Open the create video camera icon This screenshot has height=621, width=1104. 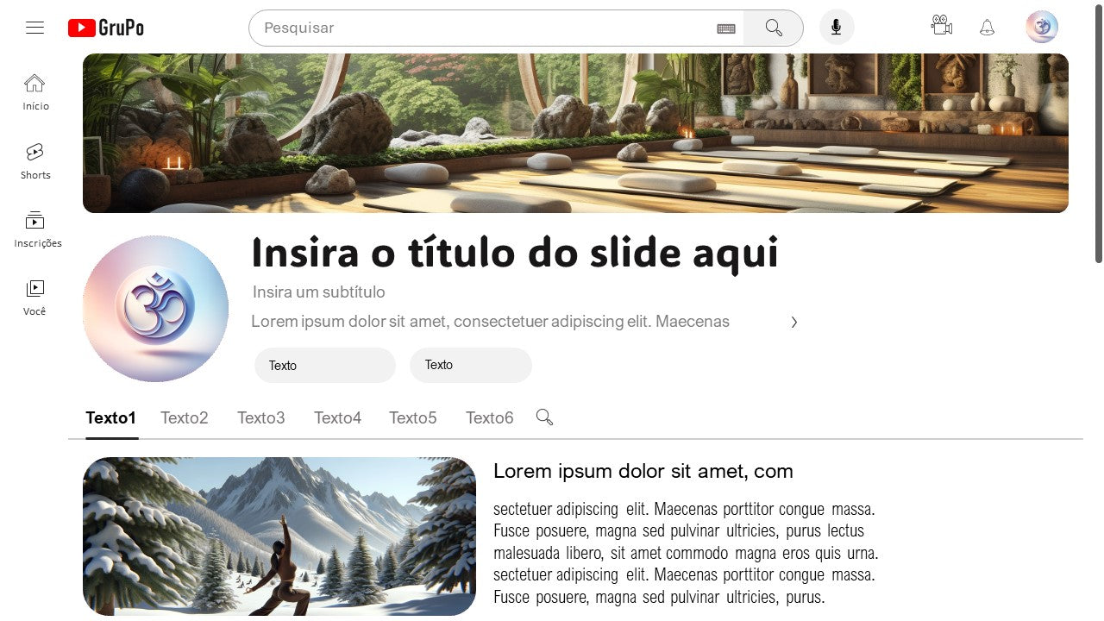(x=942, y=26)
